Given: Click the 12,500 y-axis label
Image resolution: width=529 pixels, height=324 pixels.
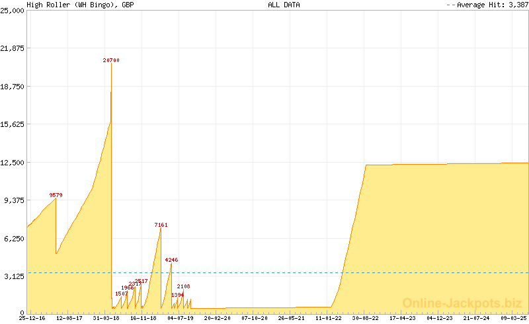Looking at the screenshot, I should coord(13,163).
